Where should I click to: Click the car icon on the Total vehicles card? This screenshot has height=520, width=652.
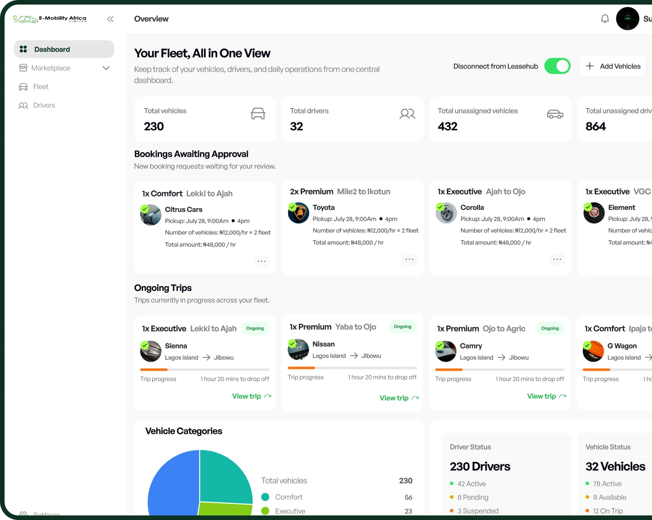tap(258, 114)
